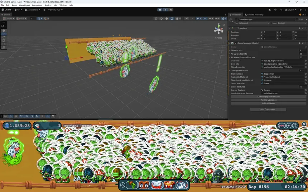Viewport: 308px width, 192px height.
Task: Select the Hand view tool
Action: (x=4, y=30)
